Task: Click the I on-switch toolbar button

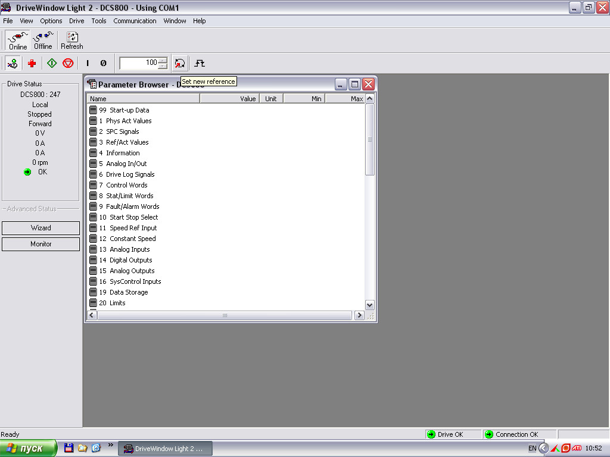Action: [x=88, y=63]
